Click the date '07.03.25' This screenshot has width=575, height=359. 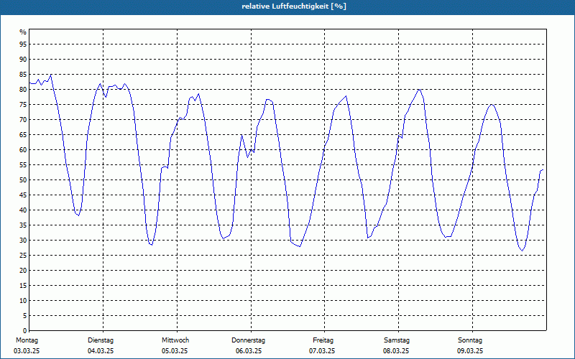click(x=322, y=351)
